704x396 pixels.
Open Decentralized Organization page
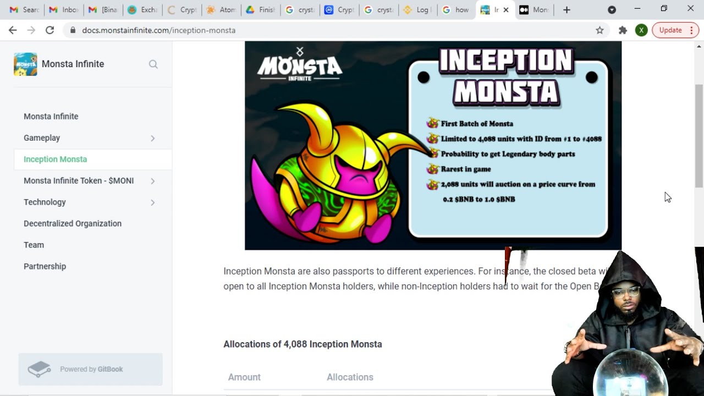pos(73,224)
